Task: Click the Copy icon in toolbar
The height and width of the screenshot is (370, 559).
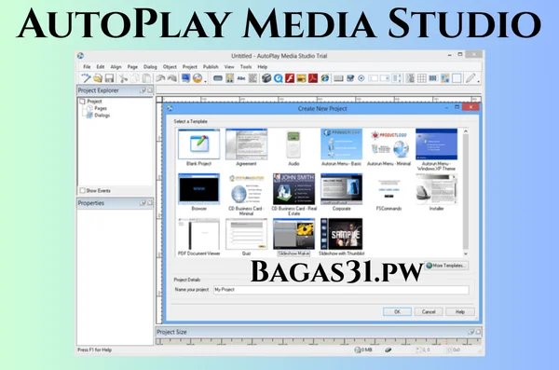Action: pos(135,78)
